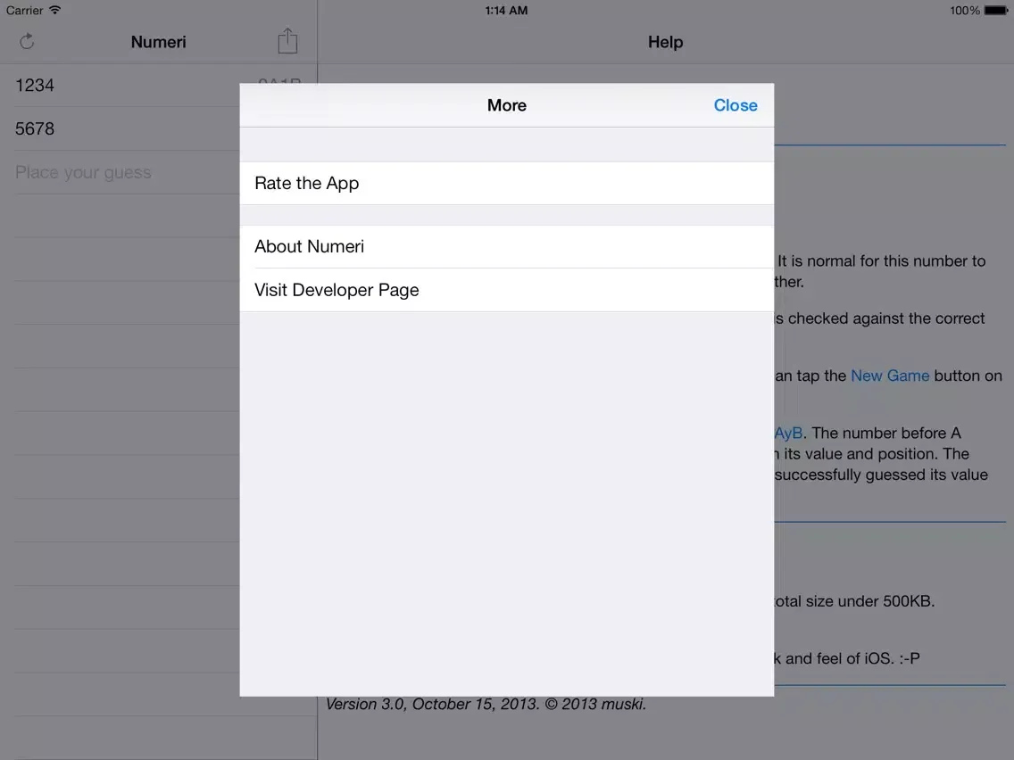1014x760 pixels.
Task: Tap the More popover title bar
Action: 506,104
